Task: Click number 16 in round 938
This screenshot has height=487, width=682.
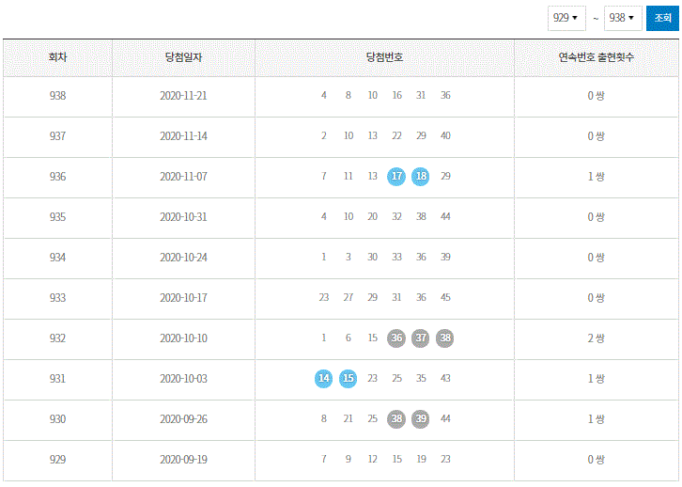Action: click(x=396, y=95)
